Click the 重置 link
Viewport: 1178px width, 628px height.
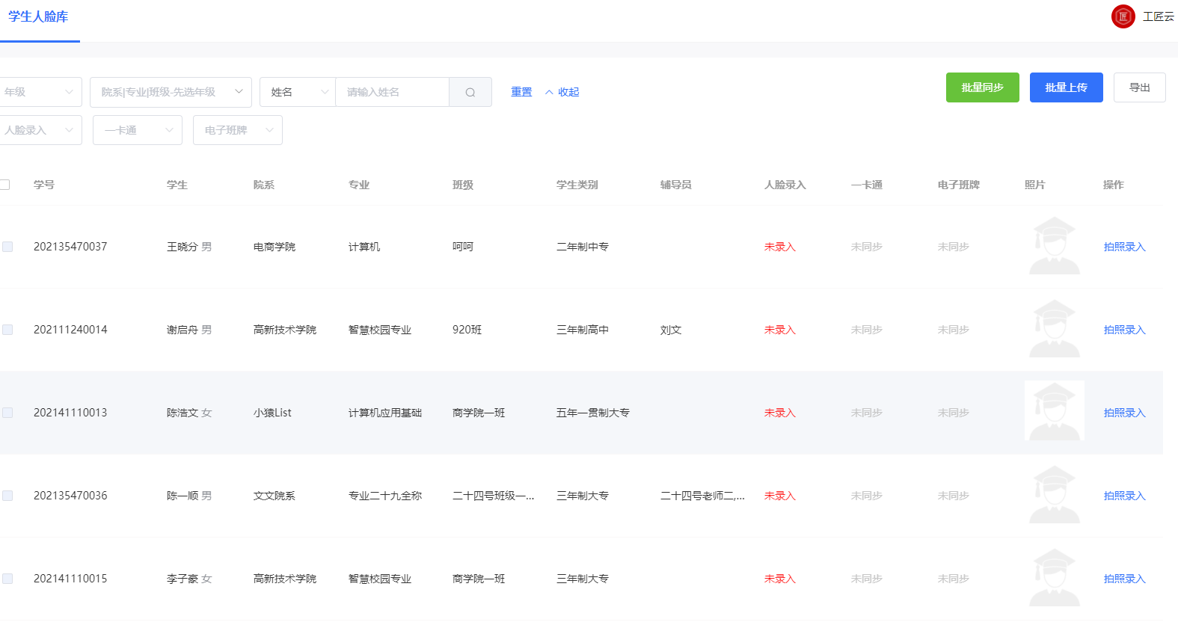coord(521,92)
